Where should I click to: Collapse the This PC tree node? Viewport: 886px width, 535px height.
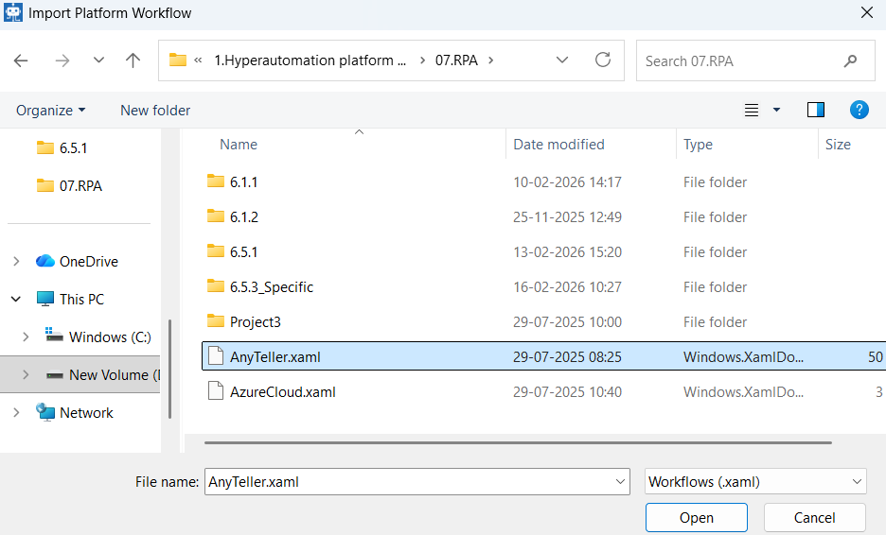(16, 299)
